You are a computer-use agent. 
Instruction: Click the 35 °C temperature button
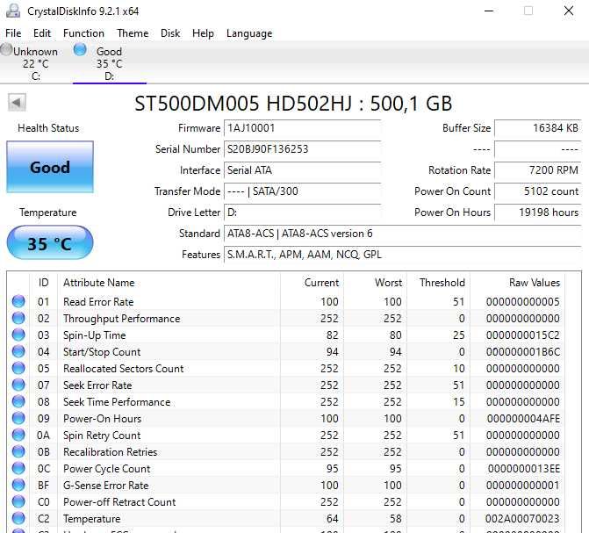click(50, 243)
